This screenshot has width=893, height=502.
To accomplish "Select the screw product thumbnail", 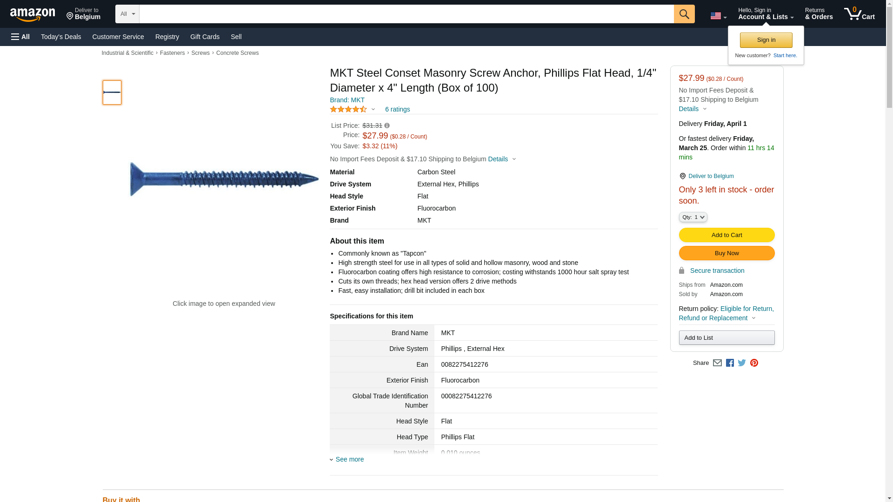I will tap(112, 92).
